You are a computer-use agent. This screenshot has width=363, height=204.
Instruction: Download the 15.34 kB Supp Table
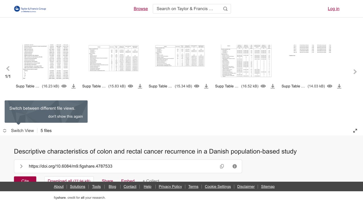(x=206, y=86)
